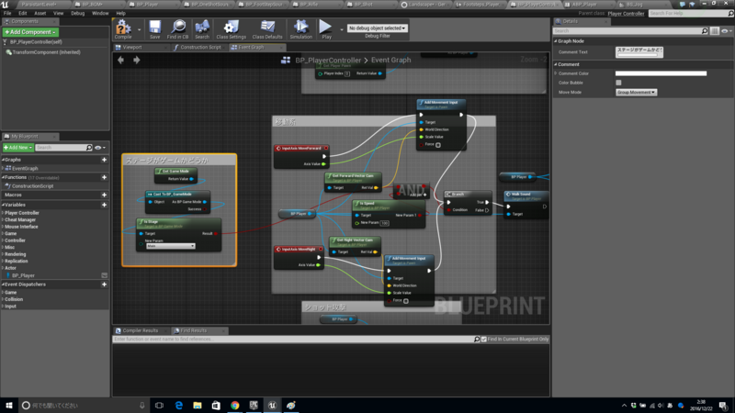Click the Play toolbar button
735x413 pixels.
coord(326,29)
